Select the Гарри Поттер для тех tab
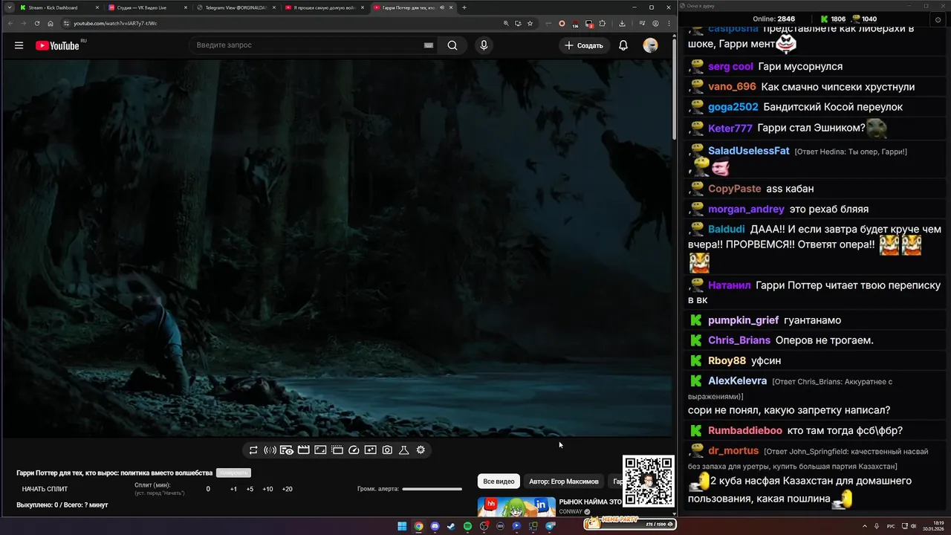This screenshot has width=951, height=535. [412, 7]
